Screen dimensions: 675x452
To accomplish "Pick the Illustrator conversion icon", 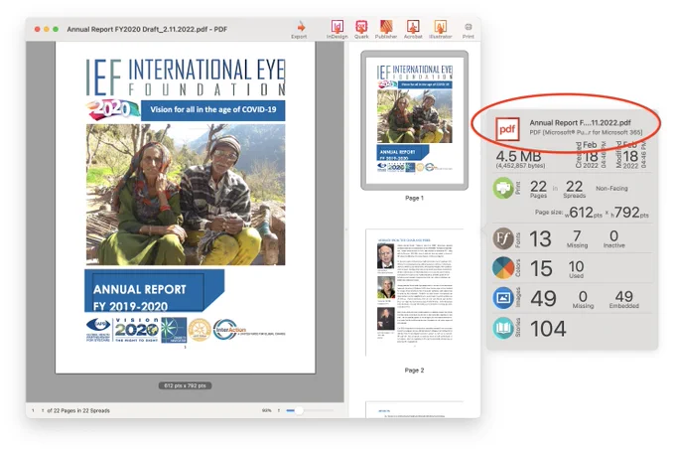I will tap(440, 27).
